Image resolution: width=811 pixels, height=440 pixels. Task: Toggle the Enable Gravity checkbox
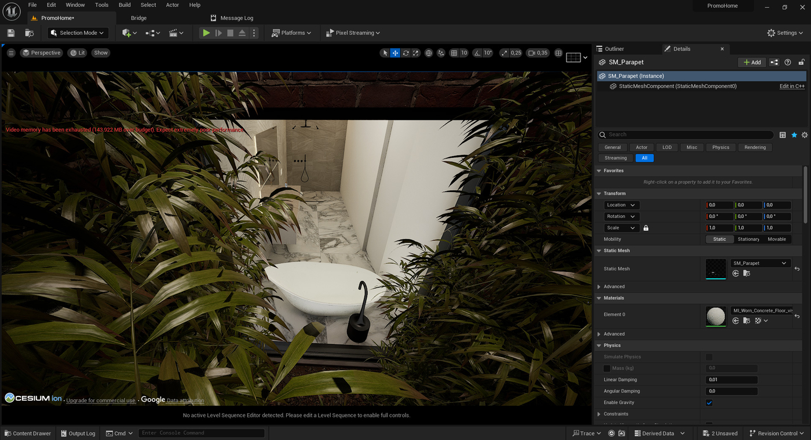(x=709, y=403)
